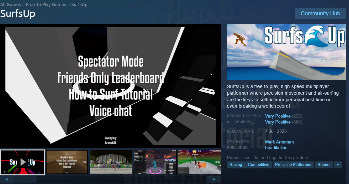349x184 pixels.
Task: Open the Community Hub
Action: [x=320, y=14]
